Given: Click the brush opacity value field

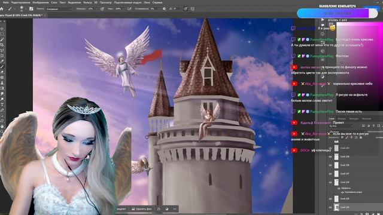Looking at the screenshot, I should point(91,9).
